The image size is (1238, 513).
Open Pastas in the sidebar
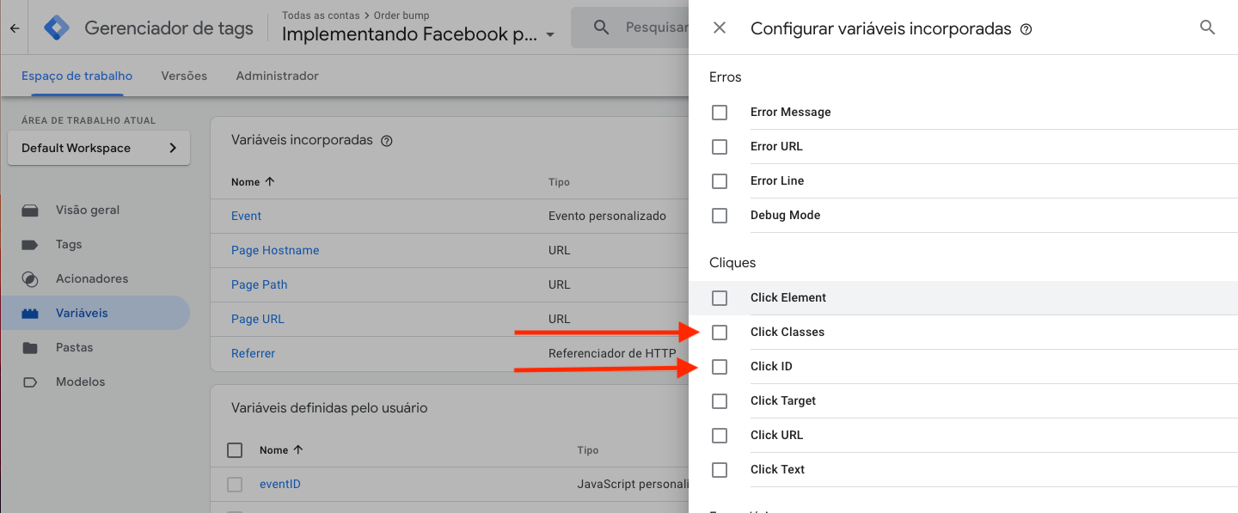tap(74, 347)
